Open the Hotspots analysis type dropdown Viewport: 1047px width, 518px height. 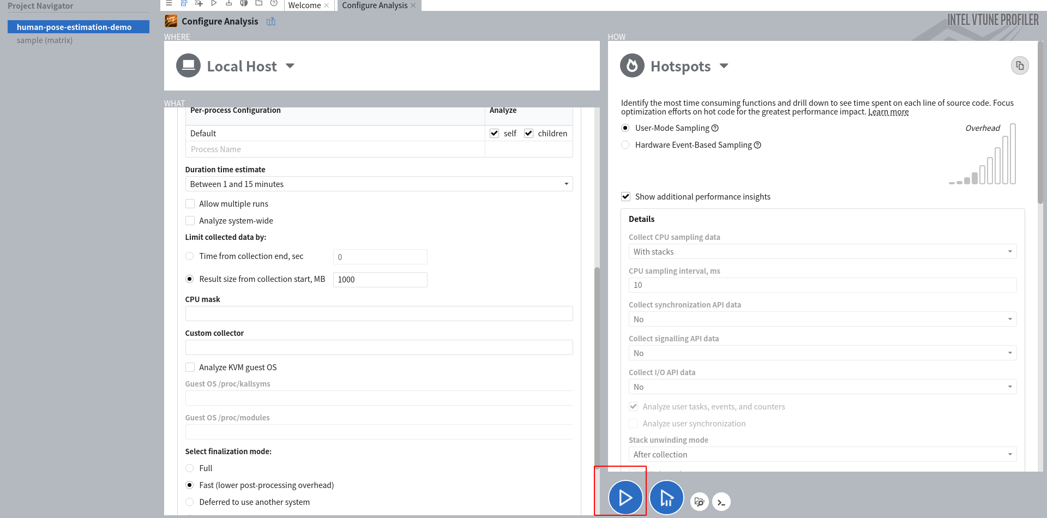(724, 66)
